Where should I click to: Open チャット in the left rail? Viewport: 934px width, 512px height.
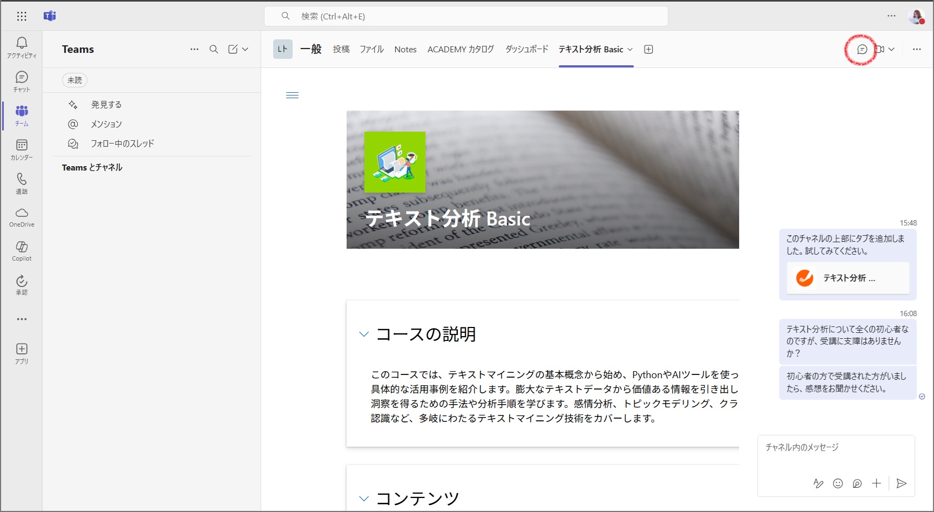coord(22,81)
